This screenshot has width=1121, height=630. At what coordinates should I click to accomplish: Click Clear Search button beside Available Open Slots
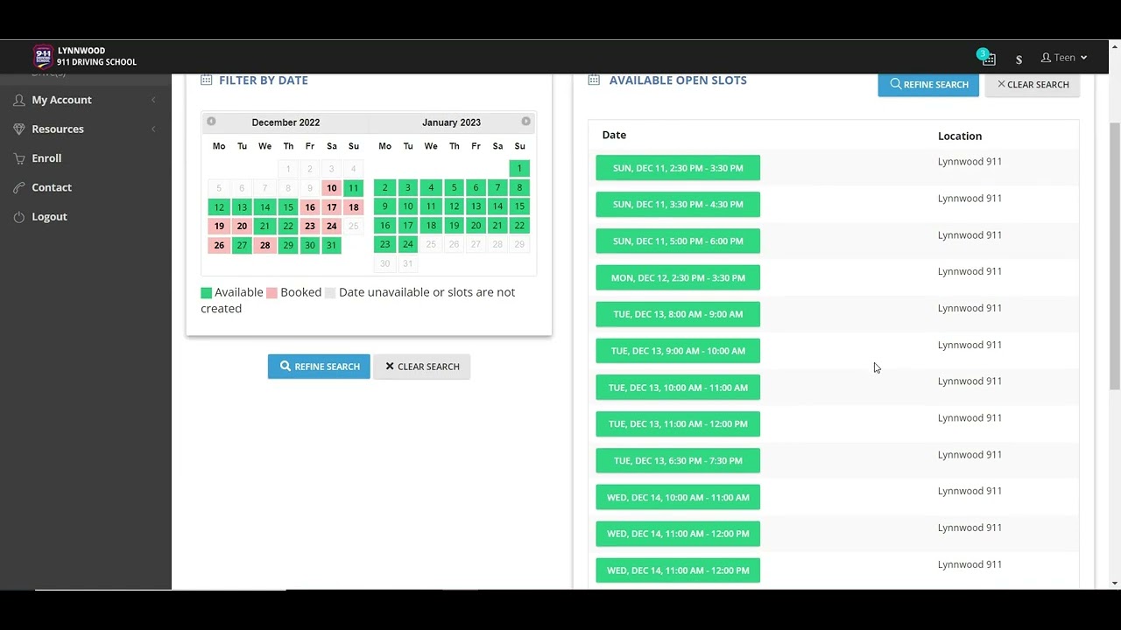[x=1033, y=85]
